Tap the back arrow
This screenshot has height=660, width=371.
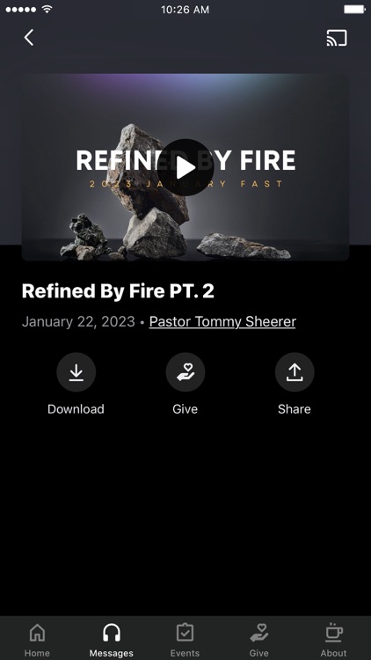(x=29, y=38)
